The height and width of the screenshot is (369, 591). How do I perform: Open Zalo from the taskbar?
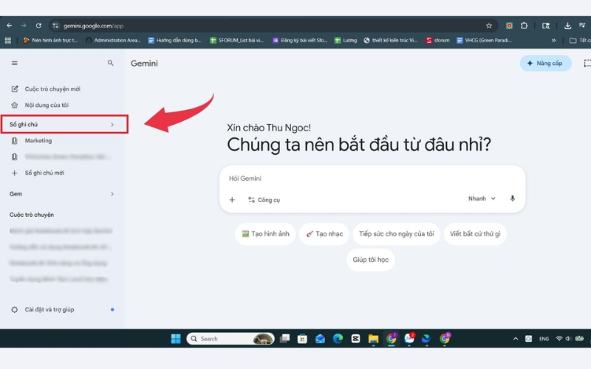click(409, 339)
